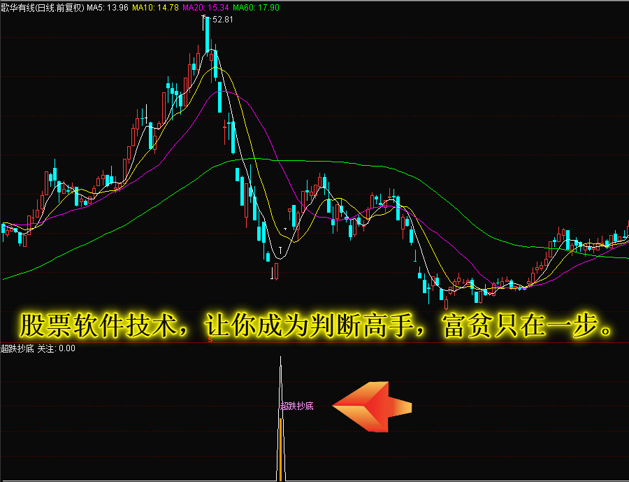Click the 超跌抄底 indicator name in sub-panel header

tap(17, 348)
